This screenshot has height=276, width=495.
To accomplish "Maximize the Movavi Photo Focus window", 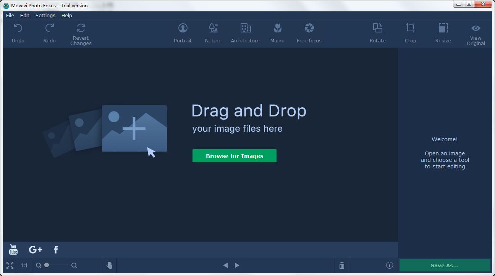I will (469, 4).
